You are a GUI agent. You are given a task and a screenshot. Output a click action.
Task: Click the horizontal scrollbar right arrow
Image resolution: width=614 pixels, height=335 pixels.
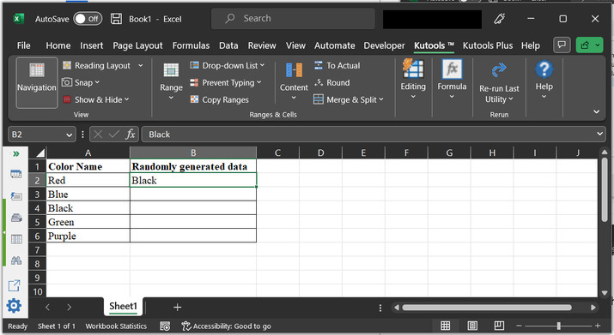593,308
